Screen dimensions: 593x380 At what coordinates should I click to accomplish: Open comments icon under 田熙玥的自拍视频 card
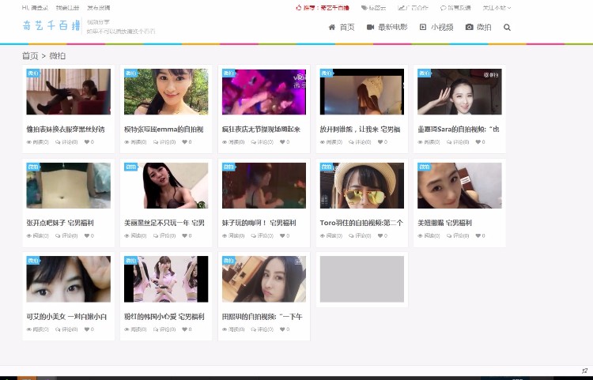[x=254, y=329]
